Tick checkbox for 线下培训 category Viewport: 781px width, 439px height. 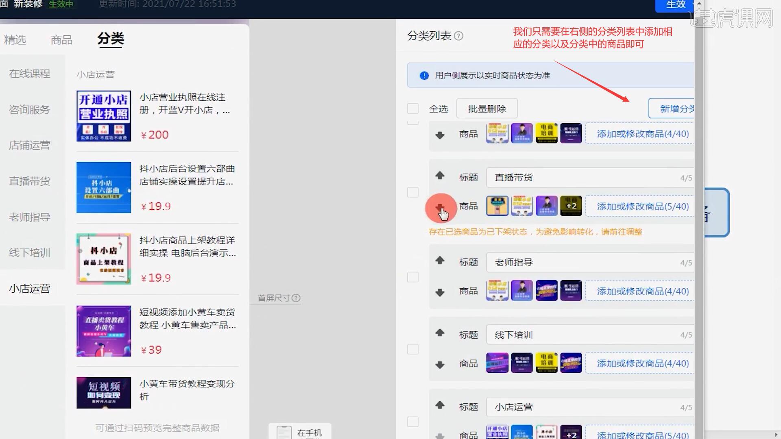[413, 349]
